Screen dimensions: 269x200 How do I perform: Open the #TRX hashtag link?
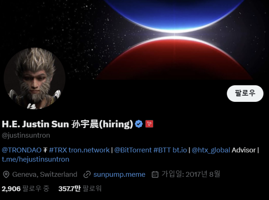[58, 150]
